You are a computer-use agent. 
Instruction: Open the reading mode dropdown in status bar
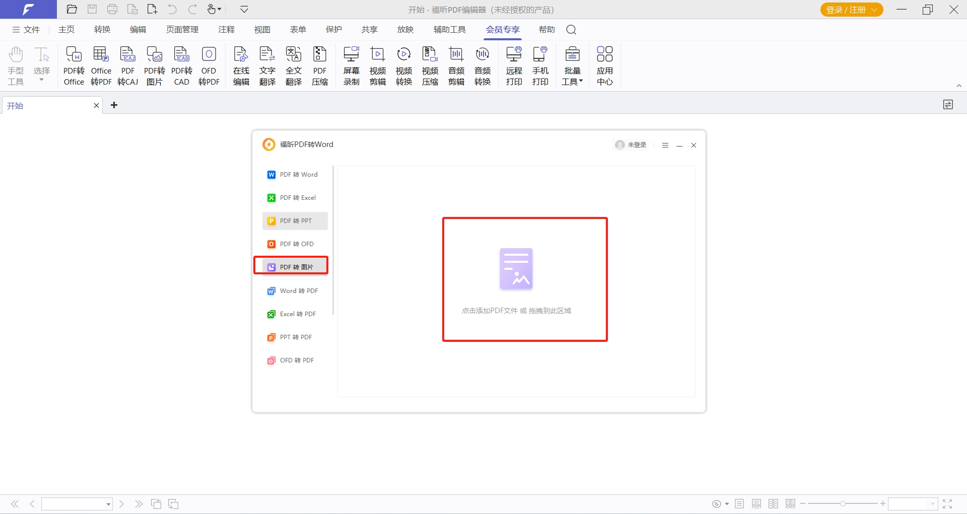click(x=727, y=504)
